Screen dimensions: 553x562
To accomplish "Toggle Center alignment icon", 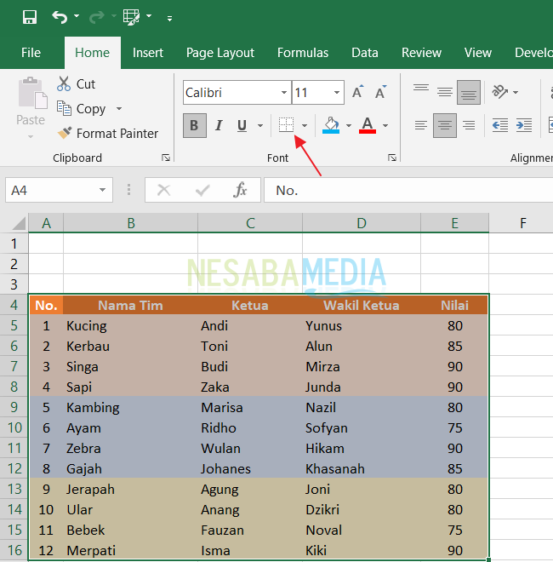I will pyautogui.click(x=445, y=125).
